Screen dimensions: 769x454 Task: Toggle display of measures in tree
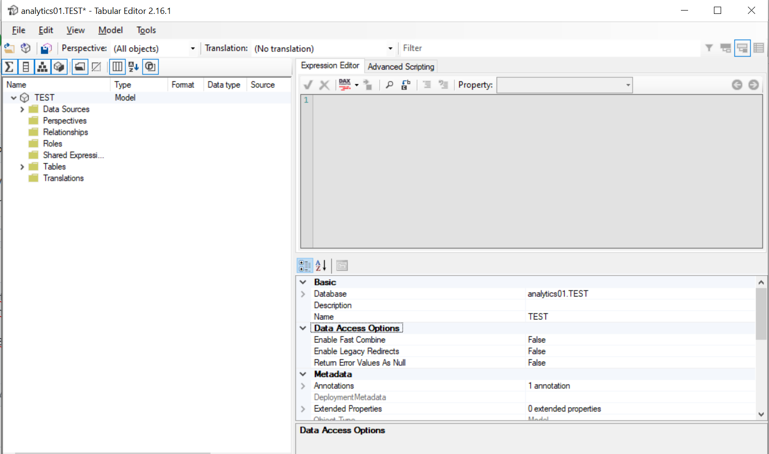click(10, 67)
